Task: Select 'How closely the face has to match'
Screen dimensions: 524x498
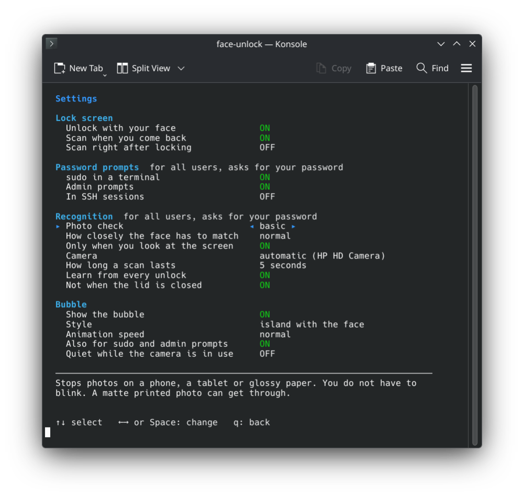Action: (x=152, y=236)
